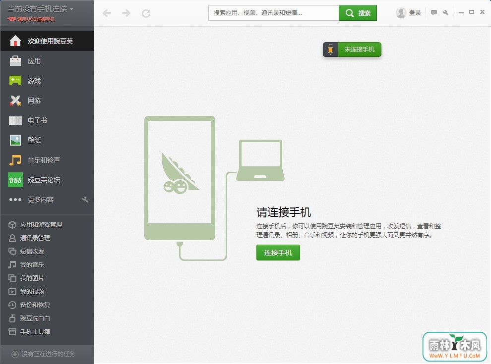This screenshot has height=364, width=491.
Task: Click the cube icon beside 应用和游戏管理
Action: tap(12, 225)
